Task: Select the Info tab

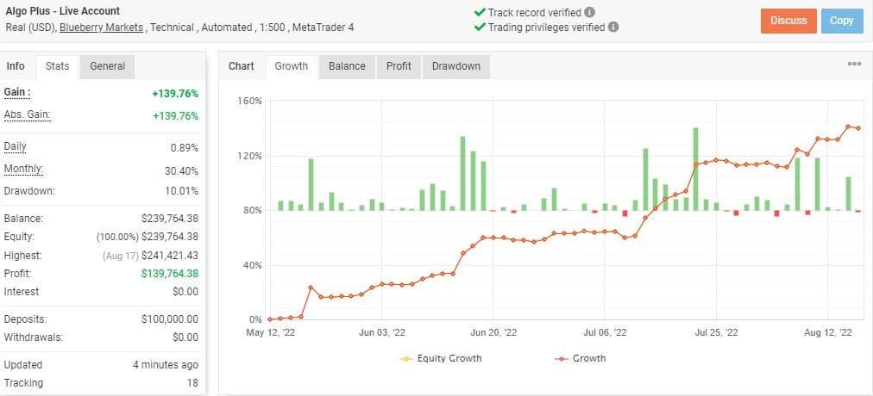Action: coord(16,66)
